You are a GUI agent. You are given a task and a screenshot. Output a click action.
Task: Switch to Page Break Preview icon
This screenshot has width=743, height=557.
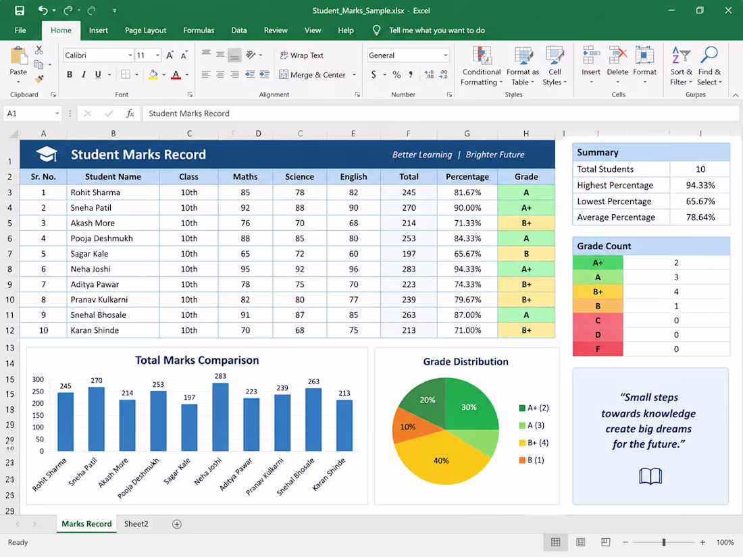click(606, 542)
